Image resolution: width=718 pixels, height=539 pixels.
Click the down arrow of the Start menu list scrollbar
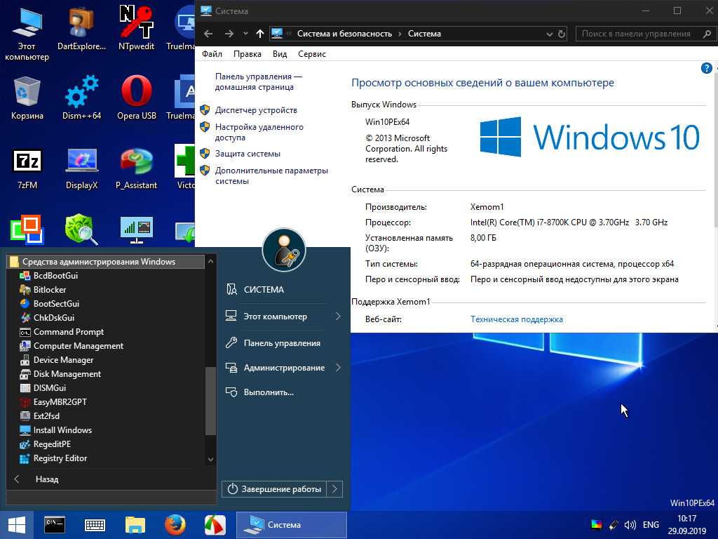coord(210,459)
